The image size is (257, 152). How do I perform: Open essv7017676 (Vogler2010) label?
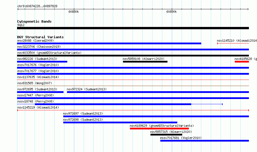(38, 65)
